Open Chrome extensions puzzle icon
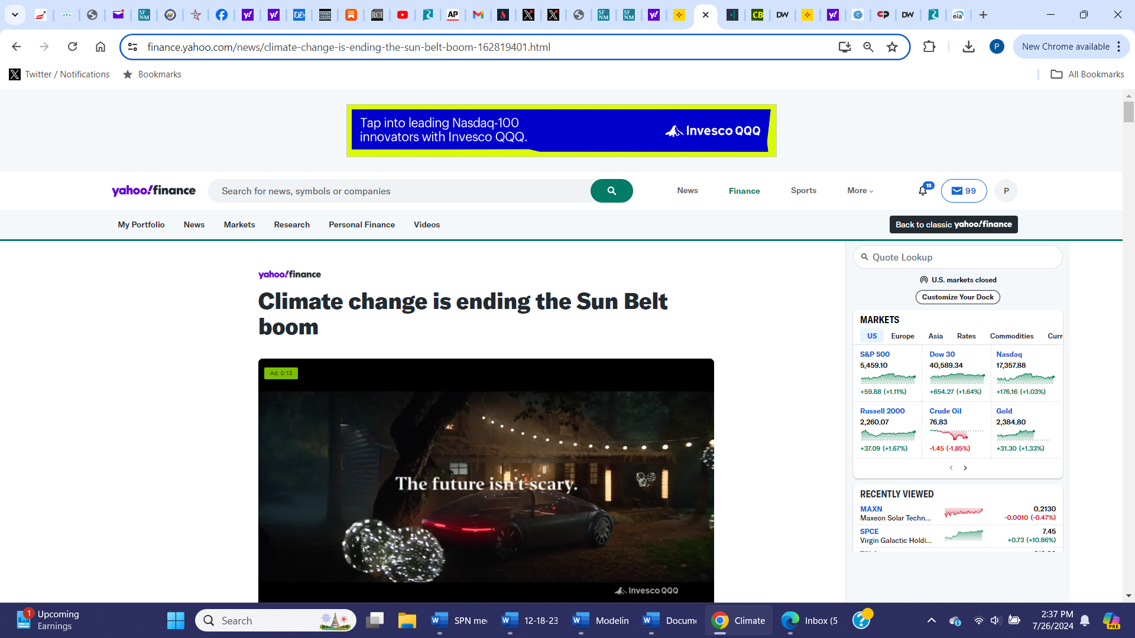This screenshot has width=1135, height=638. [929, 47]
